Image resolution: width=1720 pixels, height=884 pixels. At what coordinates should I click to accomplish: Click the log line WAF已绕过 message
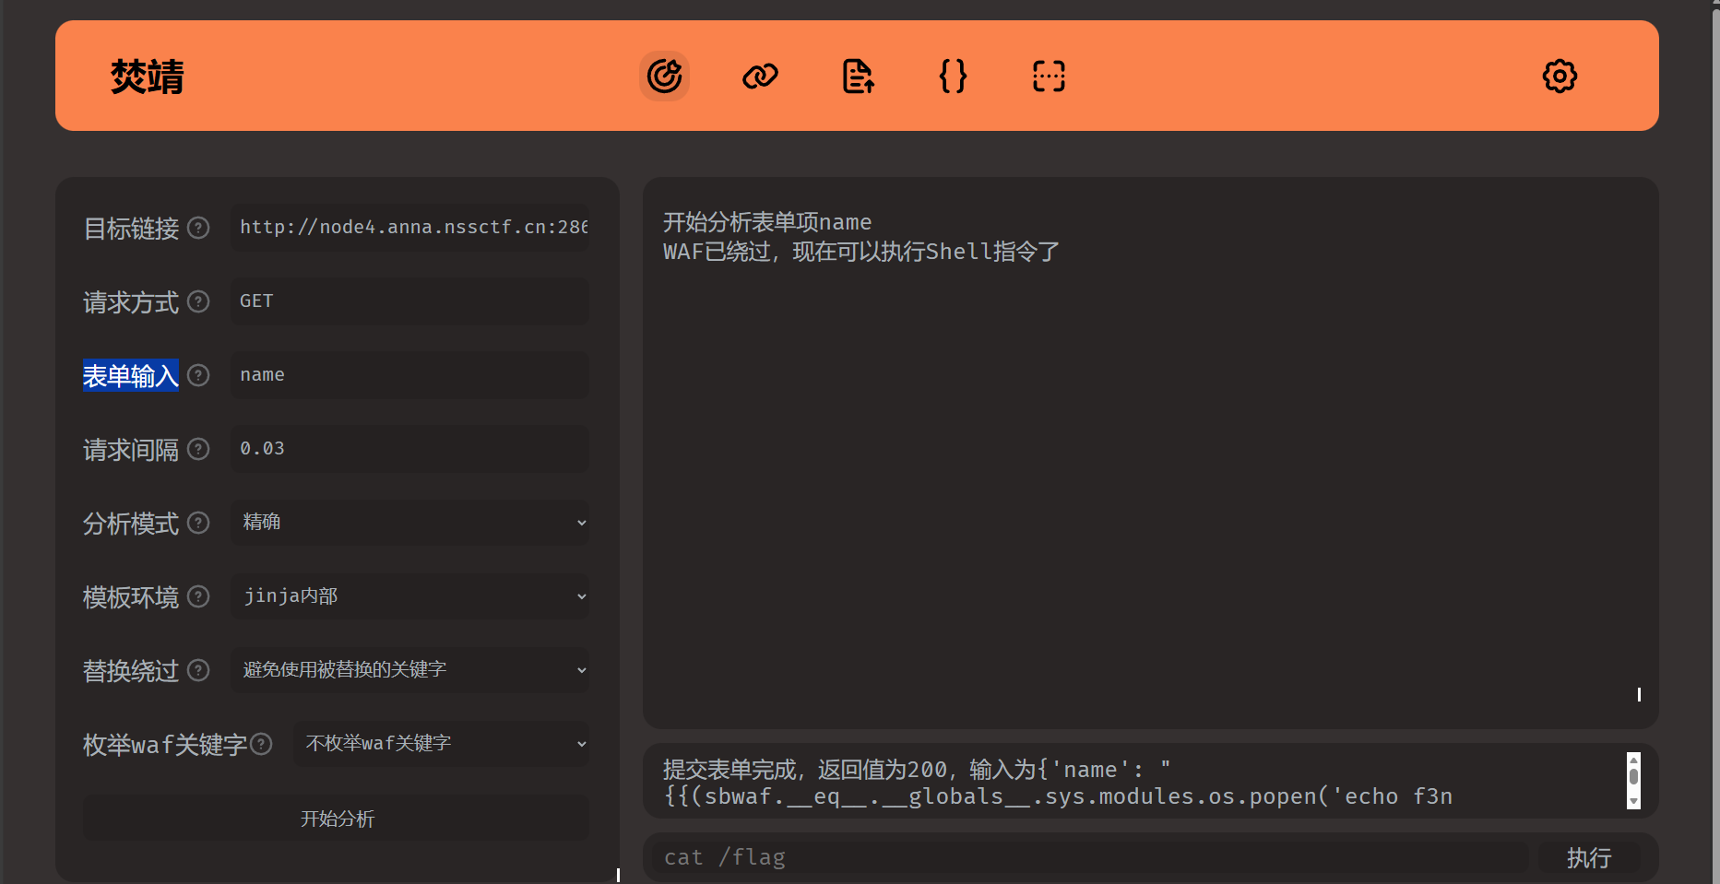tap(861, 252)
